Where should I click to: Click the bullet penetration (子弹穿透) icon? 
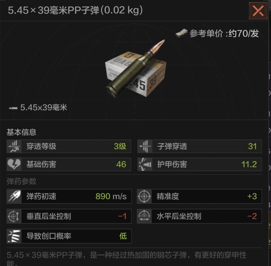pyautogui.click(x=145, y=146)
